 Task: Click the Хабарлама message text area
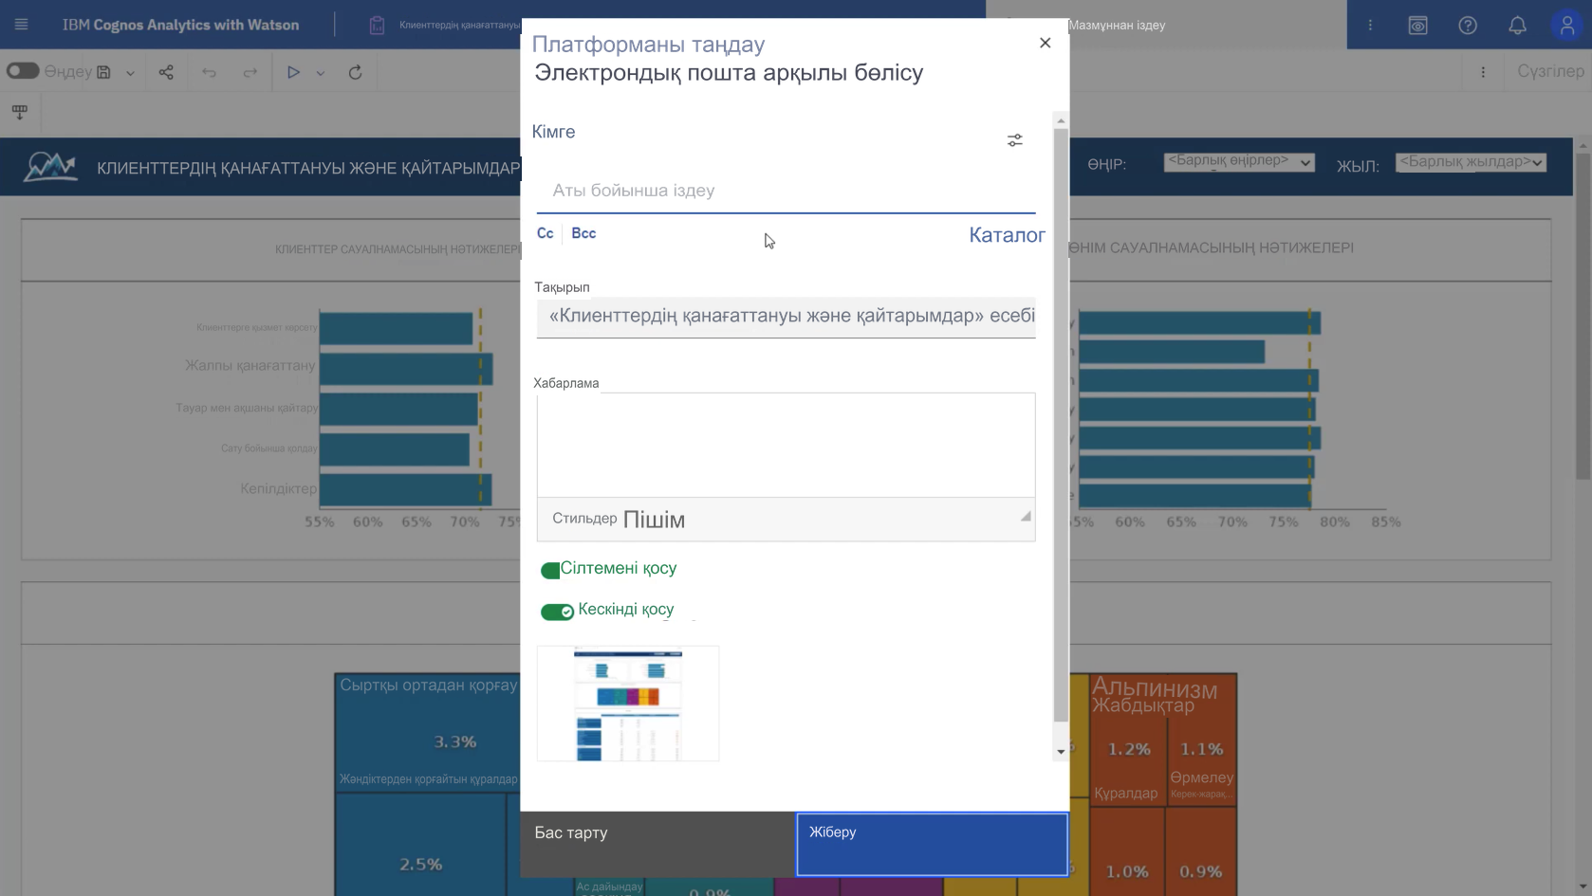[786, 445]
